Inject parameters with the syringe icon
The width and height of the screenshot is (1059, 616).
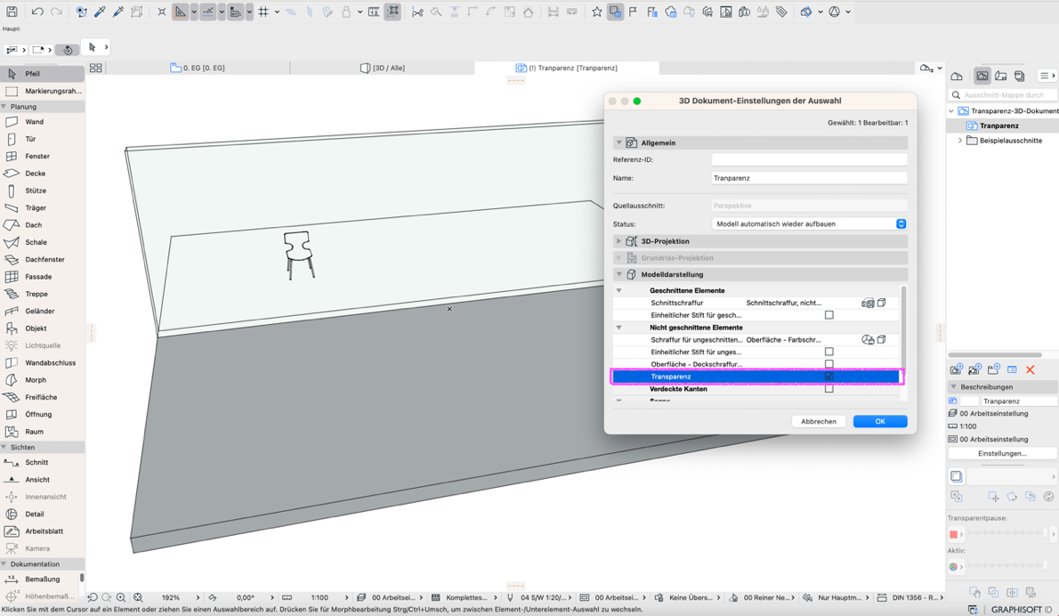pyautogui.click(x=118, y=12)
